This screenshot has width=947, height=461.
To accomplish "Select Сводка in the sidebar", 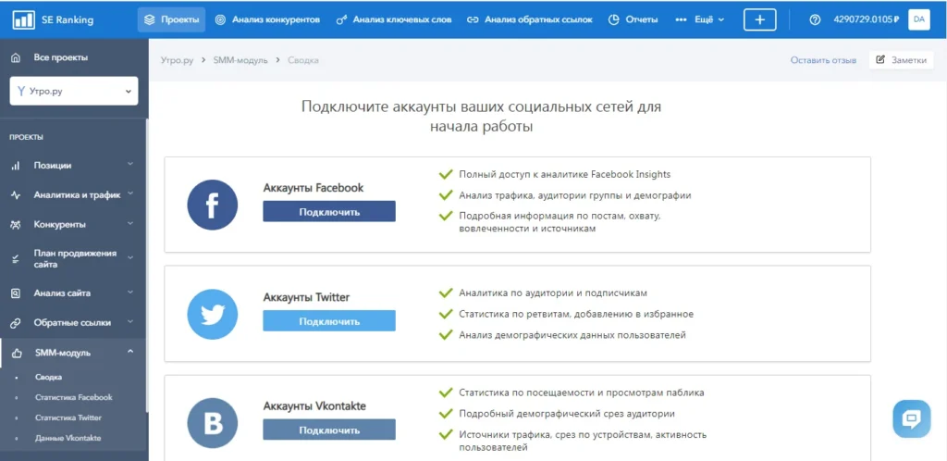I will coord(48,377).
